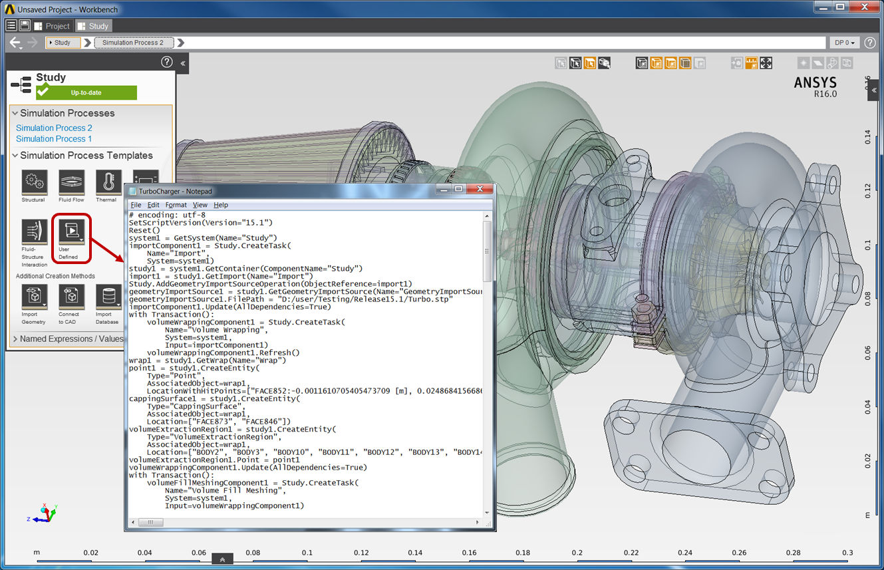Select the Fluid Flow template icon
This screenshot has height=570, width=884.
(71, 182)
